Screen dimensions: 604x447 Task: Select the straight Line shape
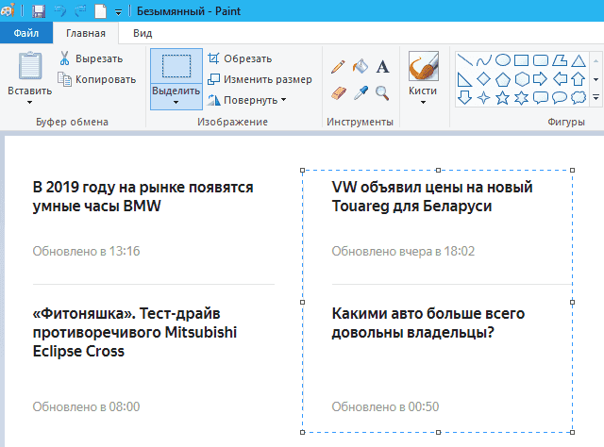coord(464,60)
